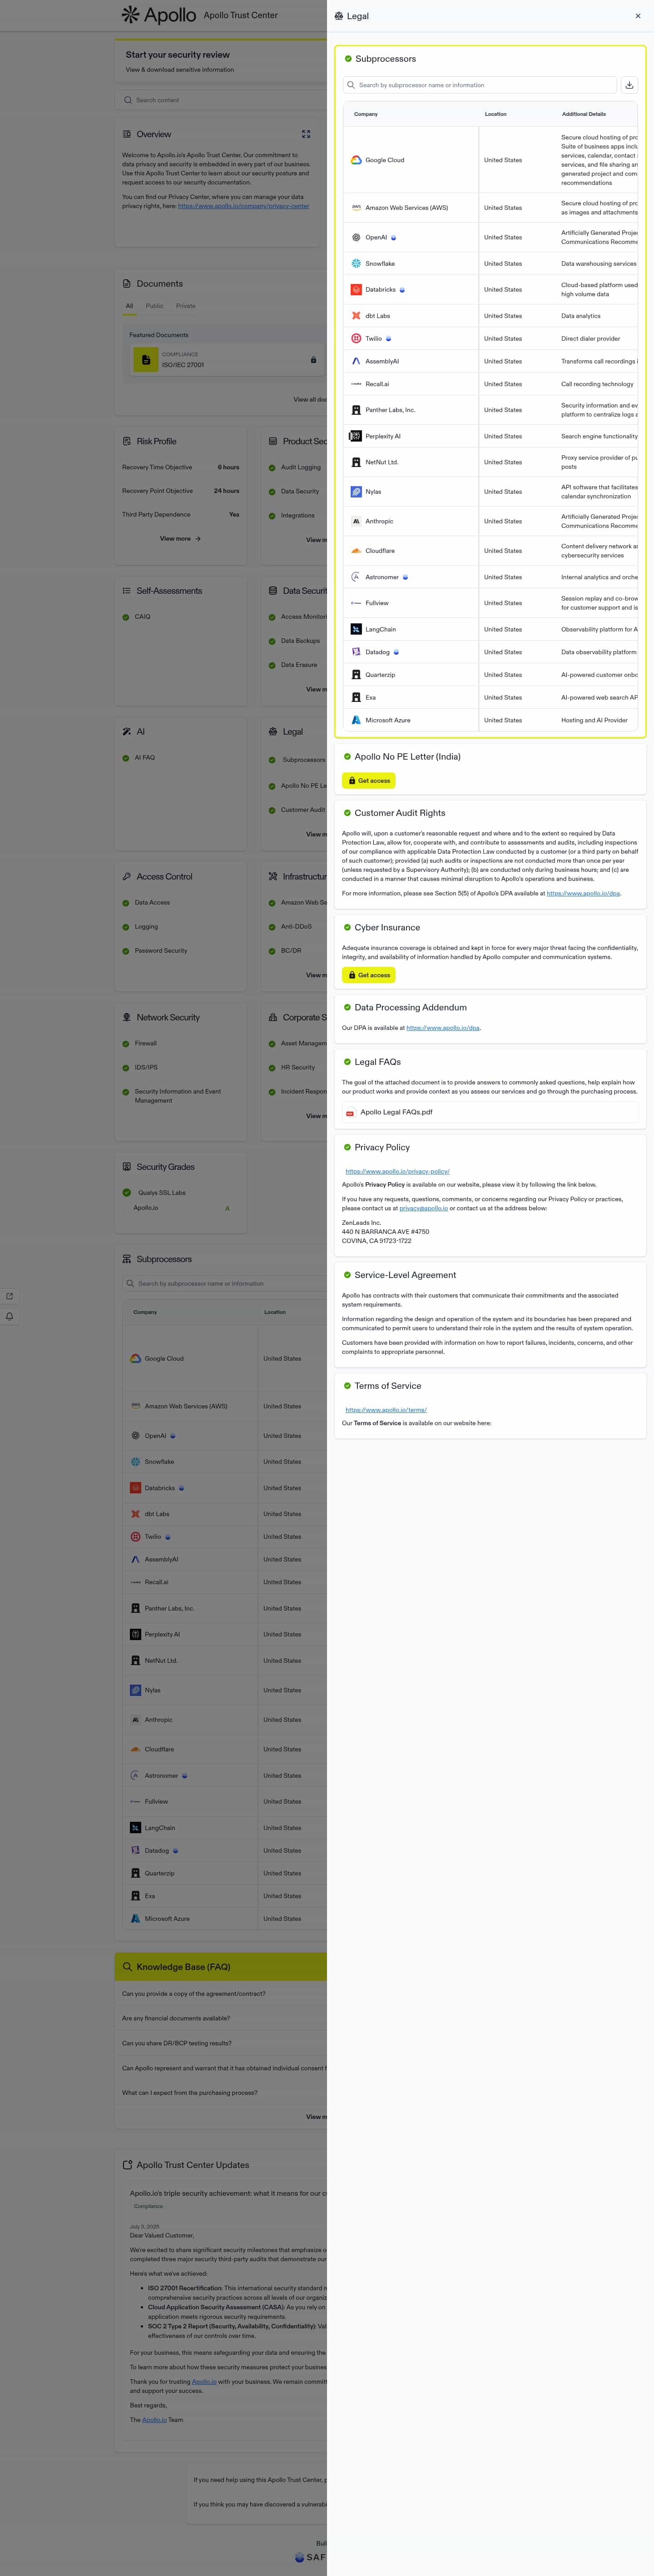This screenshot has height=2576, width=654.
Task: Open the DPA link under Data Processing Addendum
Action: click(x=443, y=1028)
